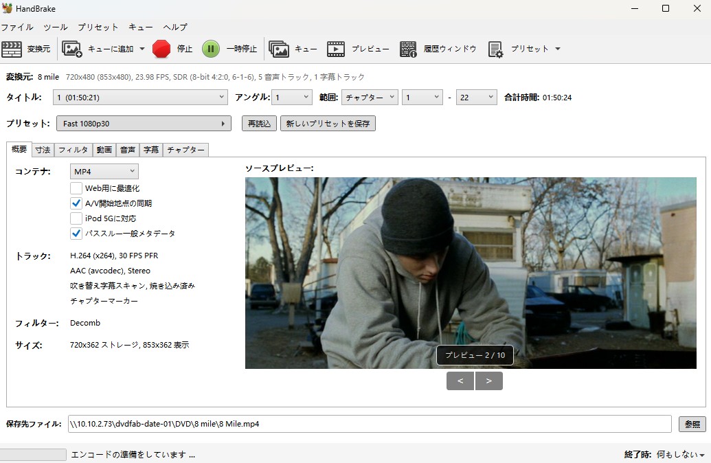
Task: Click the encode progress bar in status bar
Action: point(33,455)
